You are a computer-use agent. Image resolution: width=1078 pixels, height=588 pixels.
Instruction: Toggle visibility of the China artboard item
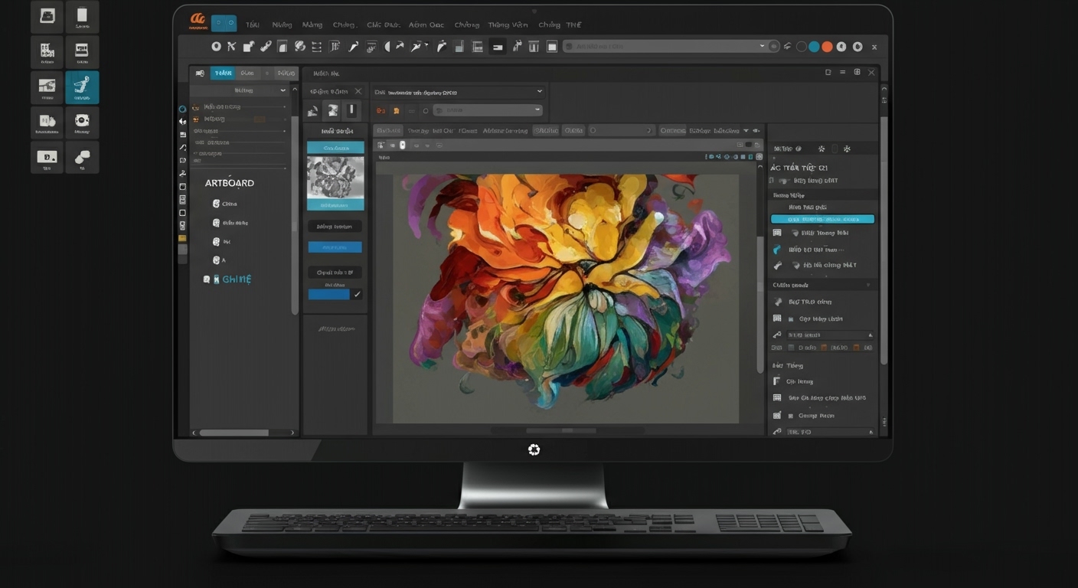point(217,203)
